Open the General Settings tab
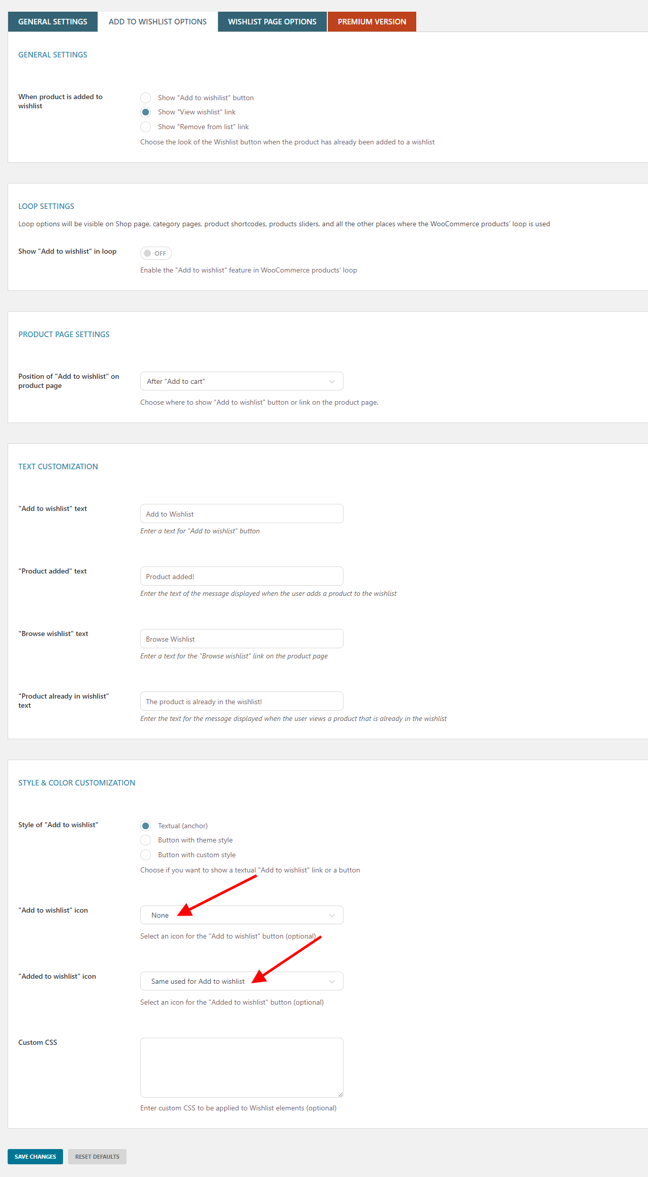 (x=52, y=21)
